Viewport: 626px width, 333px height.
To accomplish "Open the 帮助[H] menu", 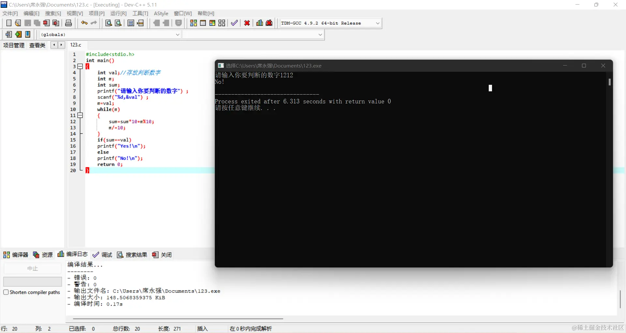I will tap(206, 13).
